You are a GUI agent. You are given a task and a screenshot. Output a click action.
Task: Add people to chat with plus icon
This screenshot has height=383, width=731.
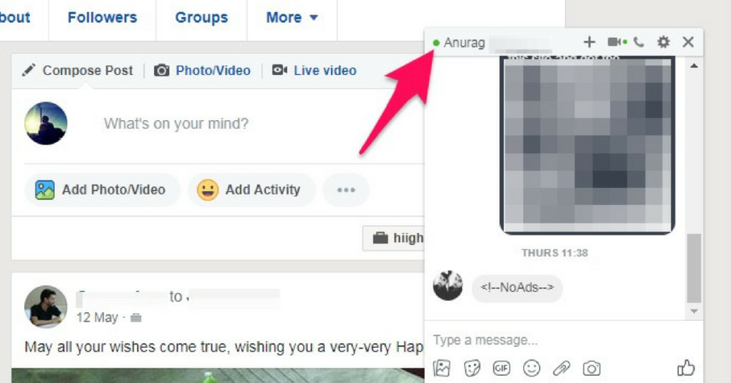coord(589,42)
